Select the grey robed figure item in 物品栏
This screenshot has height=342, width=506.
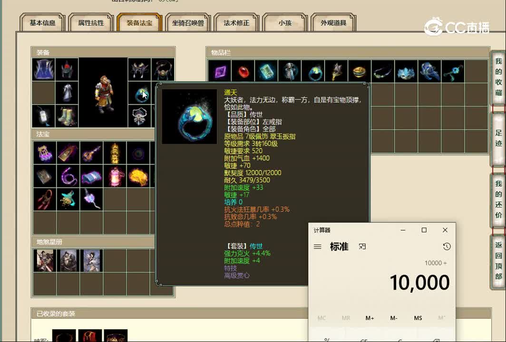(x=290, y=71)
